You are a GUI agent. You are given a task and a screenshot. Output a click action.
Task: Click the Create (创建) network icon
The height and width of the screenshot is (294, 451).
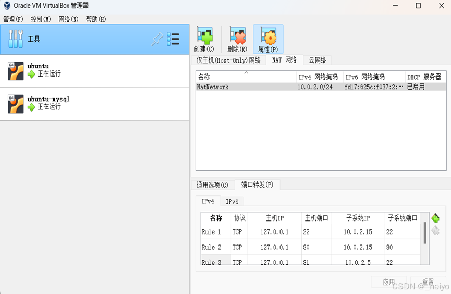204,35
